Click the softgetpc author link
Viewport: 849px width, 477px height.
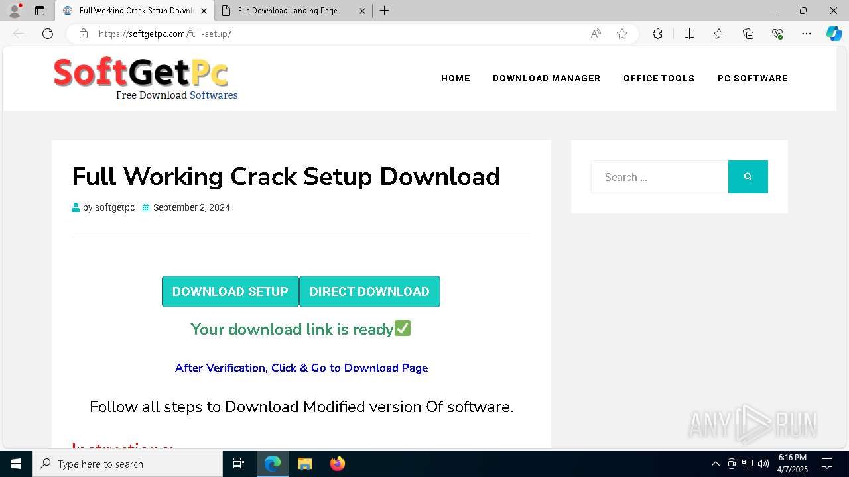pos(115,207)
